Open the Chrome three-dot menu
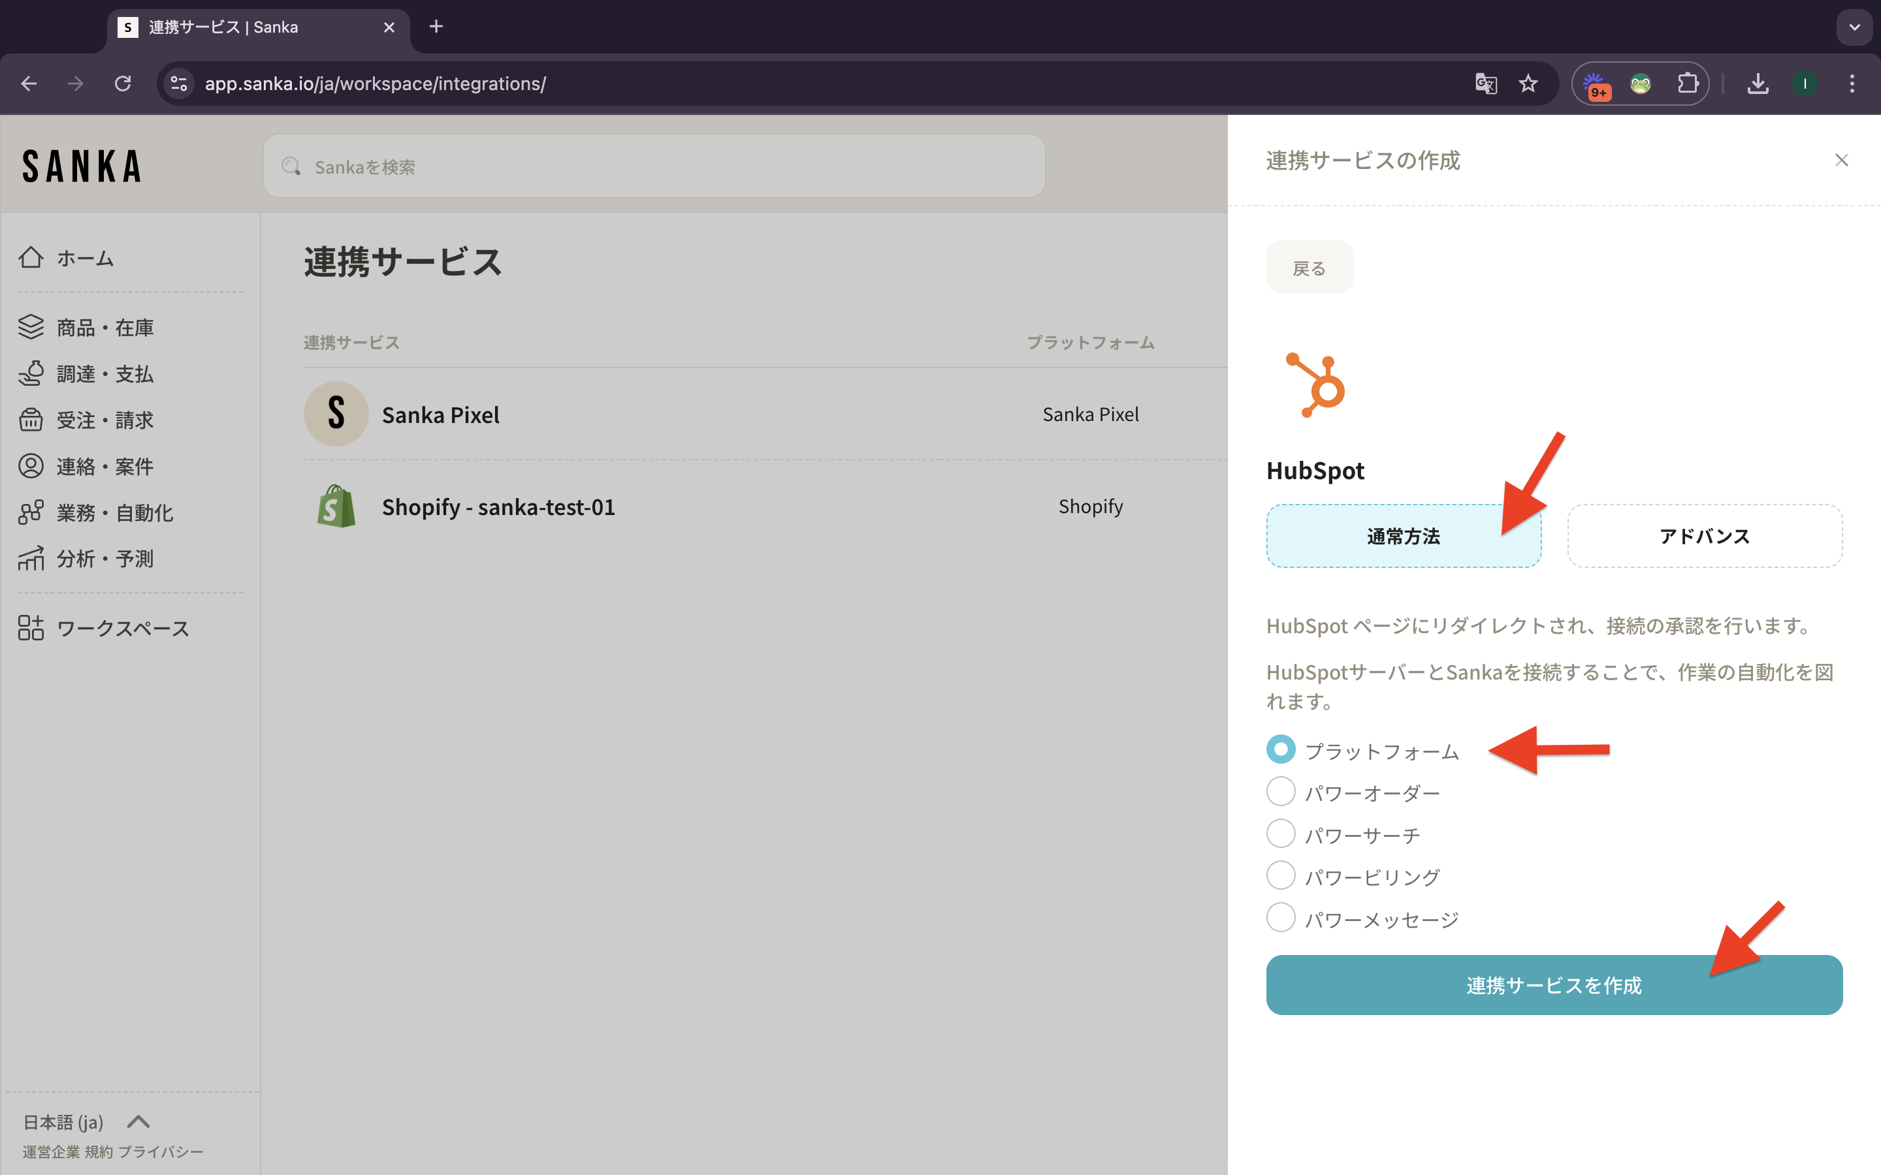The height and width of the screenshot is (1175, 1881). [x=1852, y=83]
